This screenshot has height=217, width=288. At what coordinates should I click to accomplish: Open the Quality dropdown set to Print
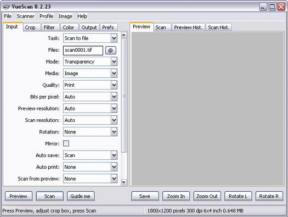[x=90, y=85]
